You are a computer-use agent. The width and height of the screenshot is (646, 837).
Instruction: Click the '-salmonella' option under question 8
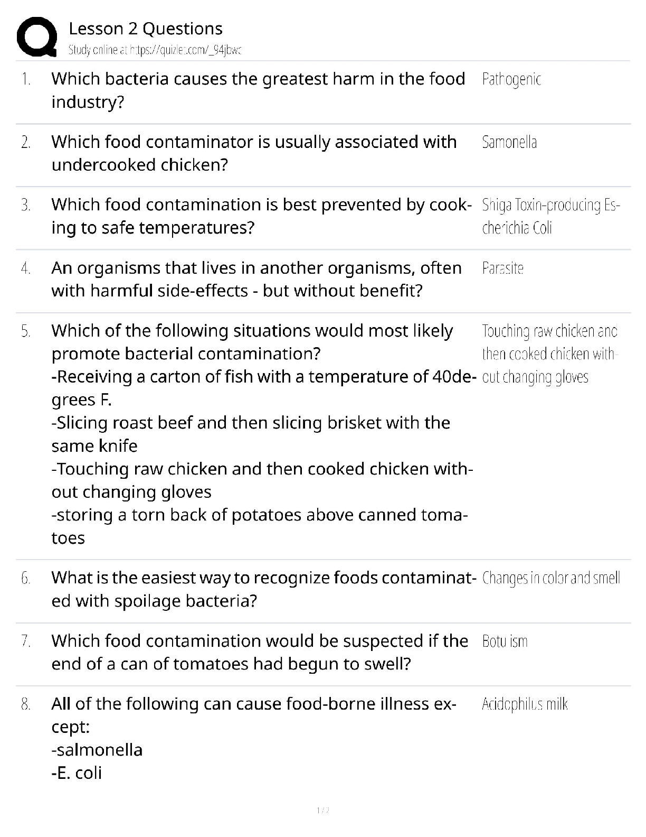point(97,750)
